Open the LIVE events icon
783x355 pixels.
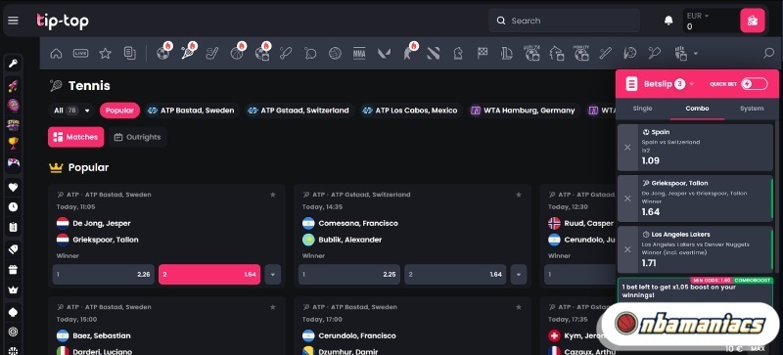[80, 54]
